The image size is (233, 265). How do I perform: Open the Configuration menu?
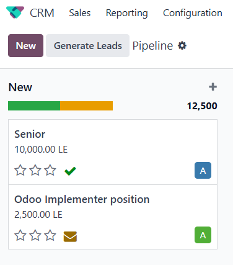point(193,13)
